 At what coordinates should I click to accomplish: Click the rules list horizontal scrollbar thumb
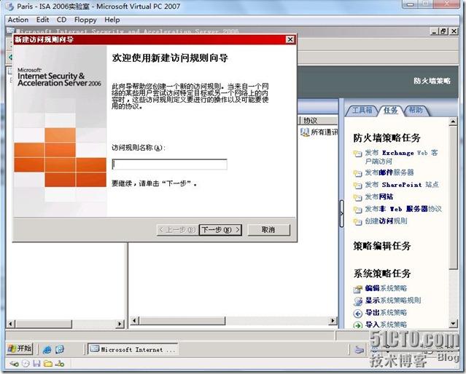click(182, 321)
